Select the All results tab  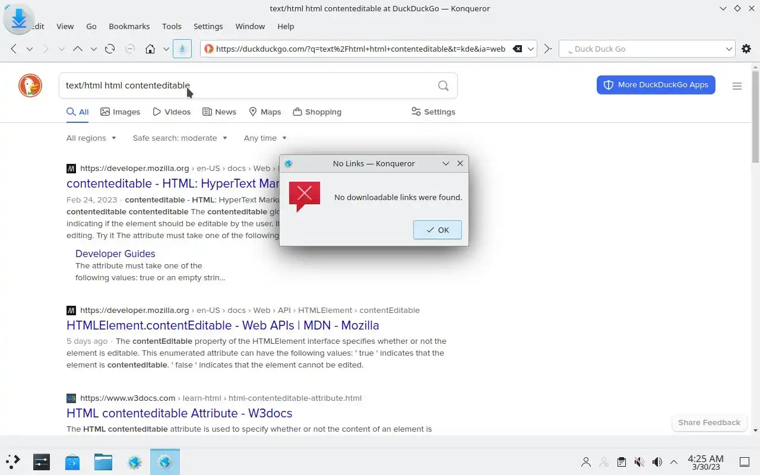click(78, 112)
